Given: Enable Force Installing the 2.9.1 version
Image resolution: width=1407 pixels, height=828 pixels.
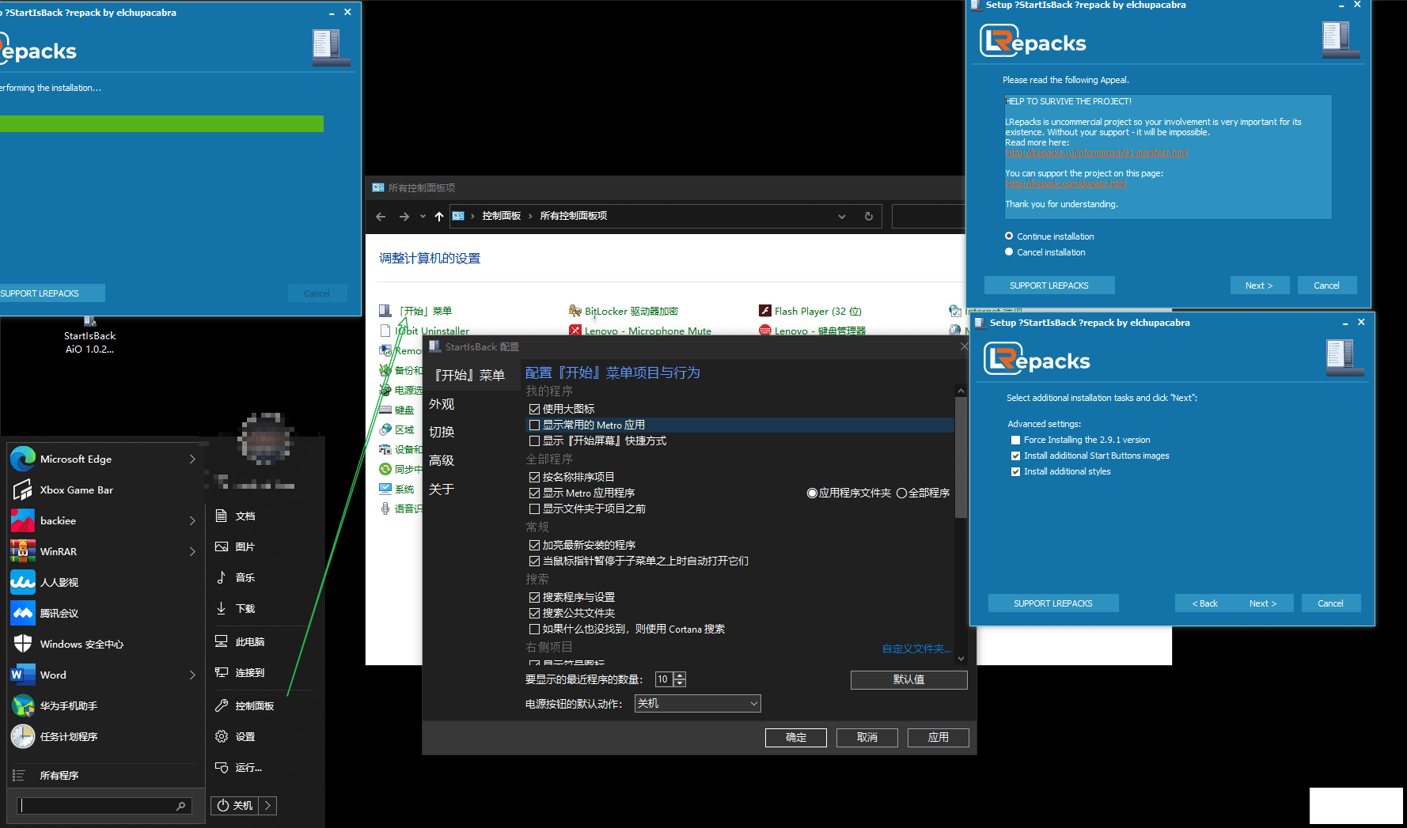Looking at the screenshot, I should [1015, 440].
